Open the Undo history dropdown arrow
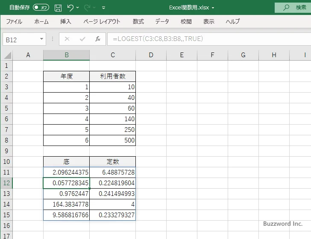Screen dimensions: 311x239 (78, 8)
